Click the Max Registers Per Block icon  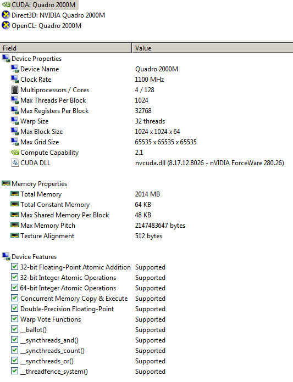coord(15,111)
